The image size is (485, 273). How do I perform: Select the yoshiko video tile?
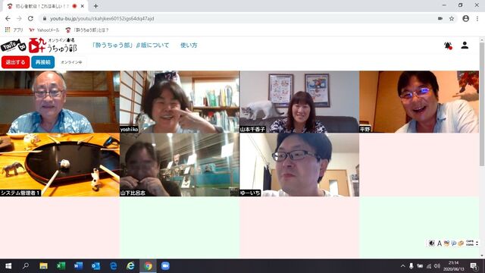point(180,102)
